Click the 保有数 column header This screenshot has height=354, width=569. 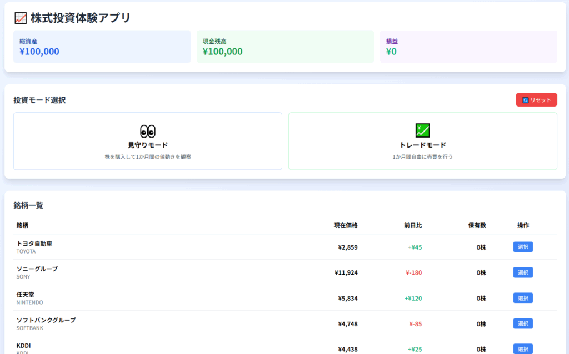[477, 225]
